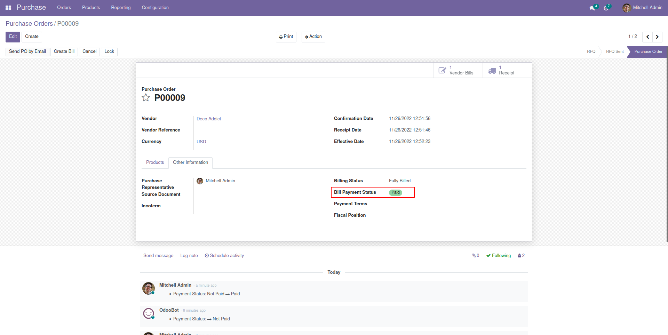The width and height of the screenshot is (668, 335).
Task: Click the Edit button
Action: pos(13,37)
